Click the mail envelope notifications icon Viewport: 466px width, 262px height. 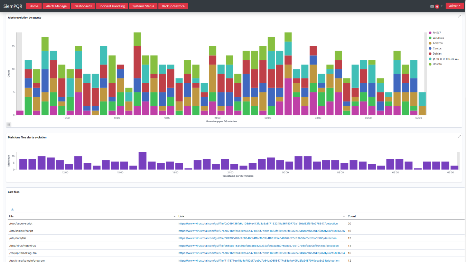click(432, 6)
